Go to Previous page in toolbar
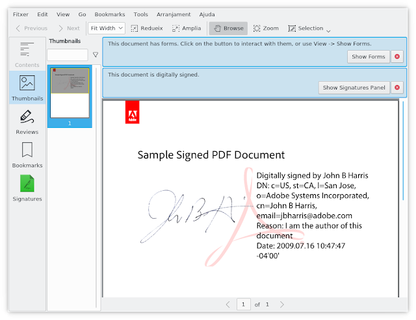 tap(32, 29)
